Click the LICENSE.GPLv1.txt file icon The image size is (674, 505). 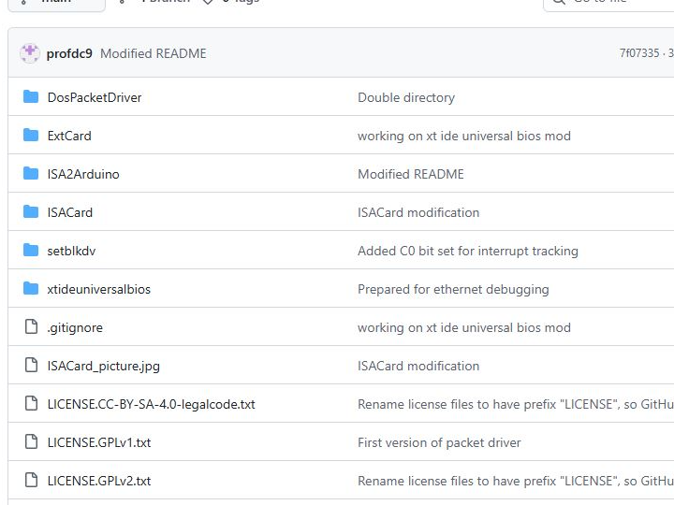click(31, 442)
